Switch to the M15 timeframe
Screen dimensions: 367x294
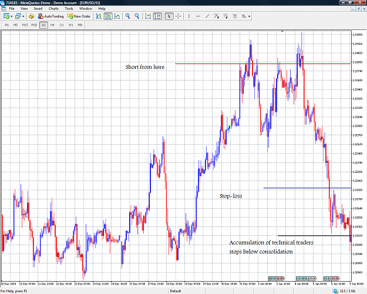[x=25, y=25]
